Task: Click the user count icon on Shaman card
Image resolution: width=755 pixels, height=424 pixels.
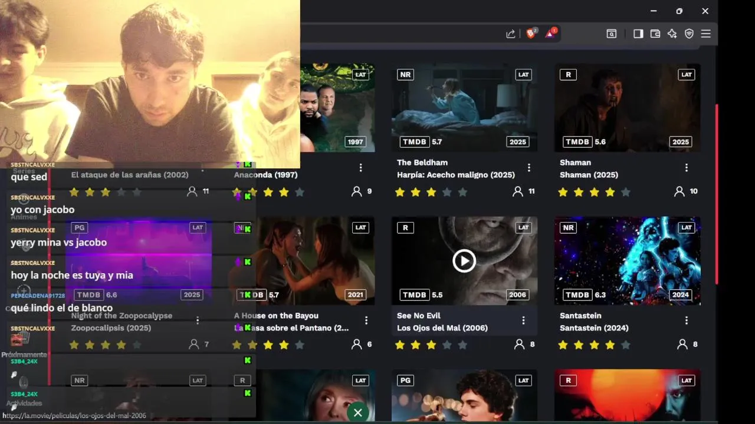Action: coord(679,191)
